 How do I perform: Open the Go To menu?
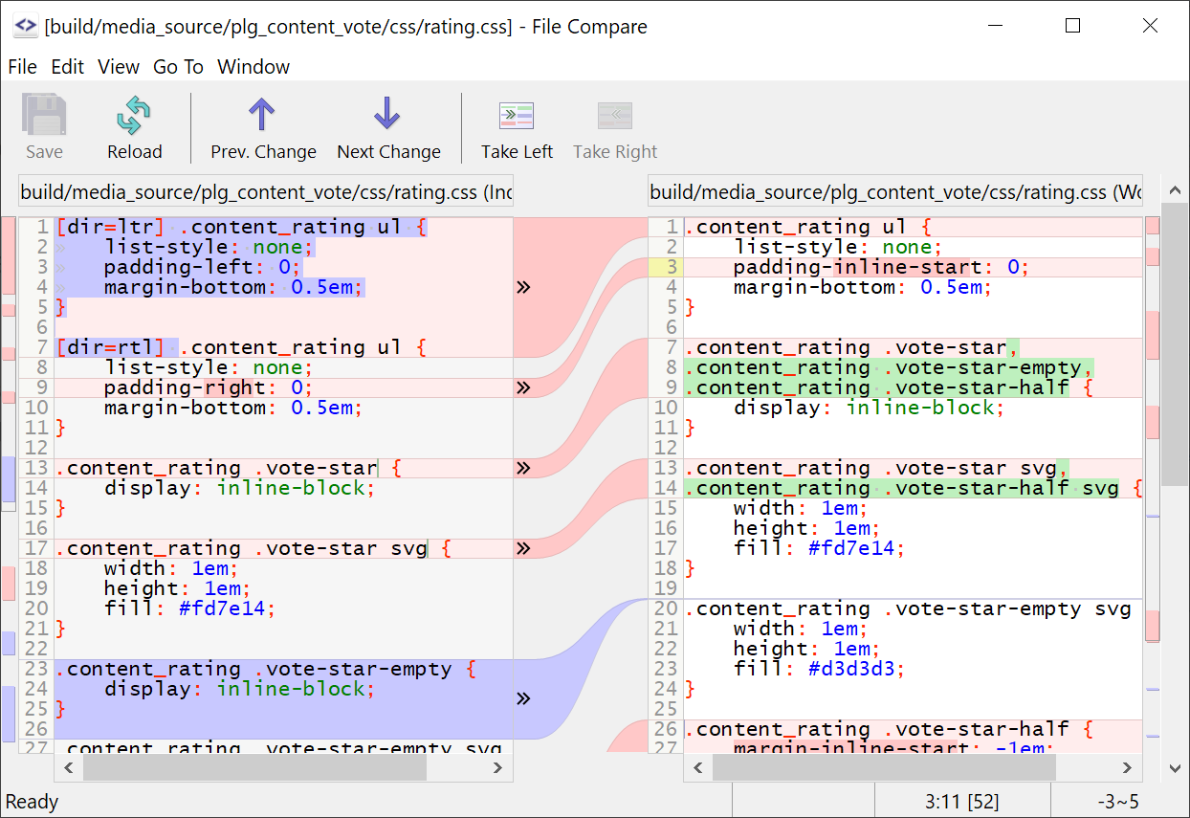[178, 67]
